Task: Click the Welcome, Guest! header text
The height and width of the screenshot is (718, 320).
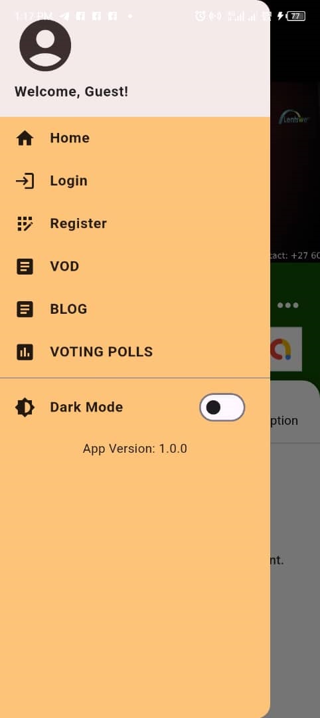Action: (x=71, y=92)
